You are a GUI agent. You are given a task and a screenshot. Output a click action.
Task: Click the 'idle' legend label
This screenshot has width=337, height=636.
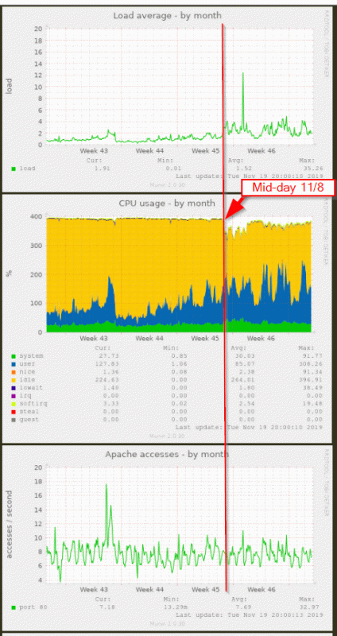(27, 380)
